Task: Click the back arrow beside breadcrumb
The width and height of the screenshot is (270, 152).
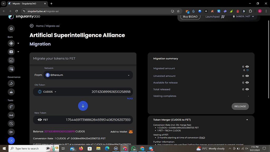Action: (x=32, y=26)
